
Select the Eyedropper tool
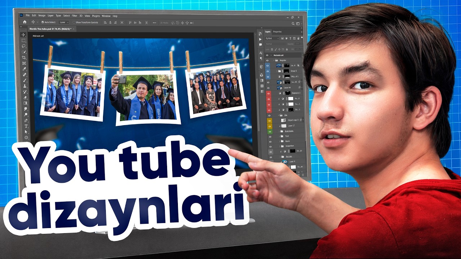coord(24,69)
